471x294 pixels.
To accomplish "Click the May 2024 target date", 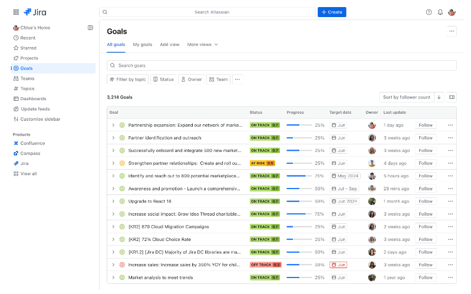I will coord(345,176).
